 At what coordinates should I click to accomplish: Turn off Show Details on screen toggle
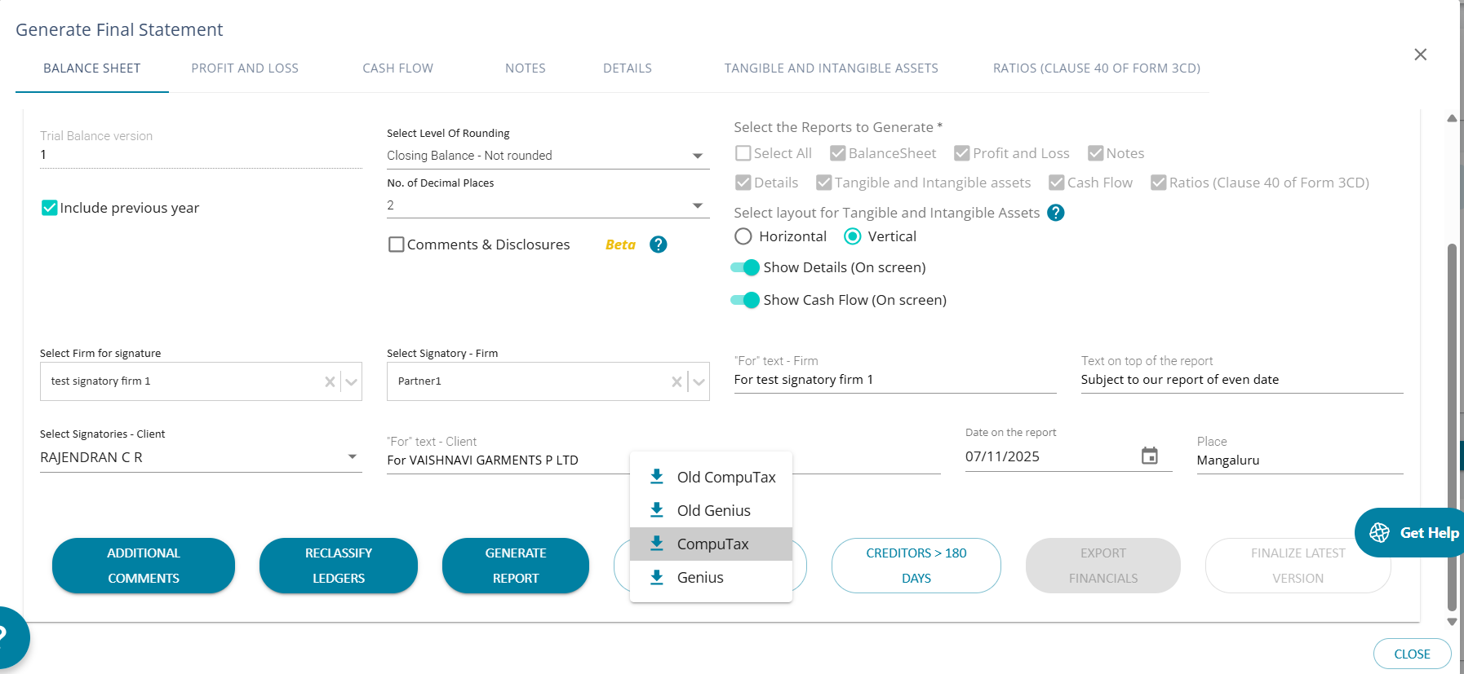pos(745,267)
